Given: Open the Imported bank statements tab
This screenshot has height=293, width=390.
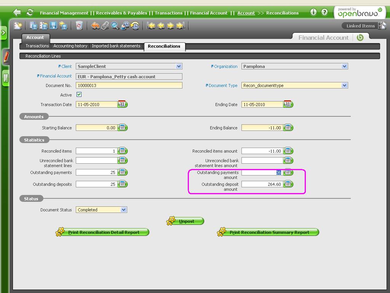Looking at the screenshot, I should [x=116, y=46].
